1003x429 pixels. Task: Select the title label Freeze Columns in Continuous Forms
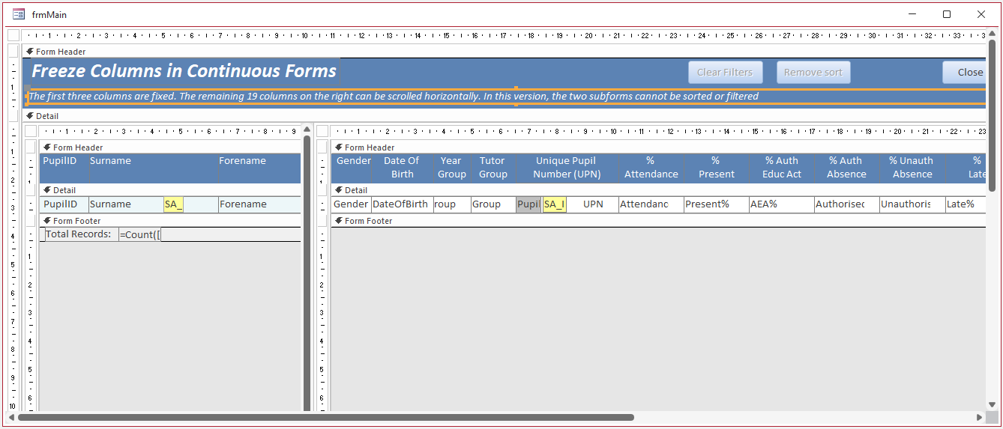[x=184, y=71]
